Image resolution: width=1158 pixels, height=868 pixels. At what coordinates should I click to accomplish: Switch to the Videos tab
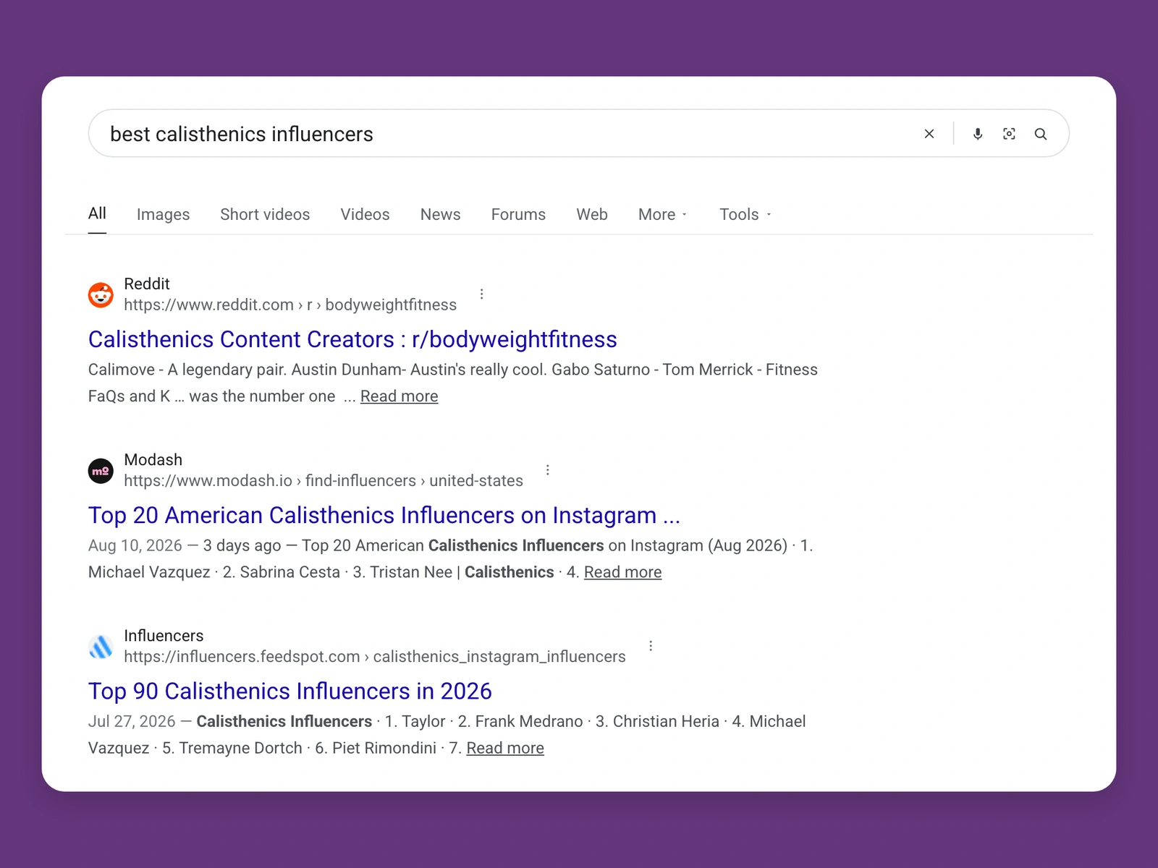click(x=365, y=215)
